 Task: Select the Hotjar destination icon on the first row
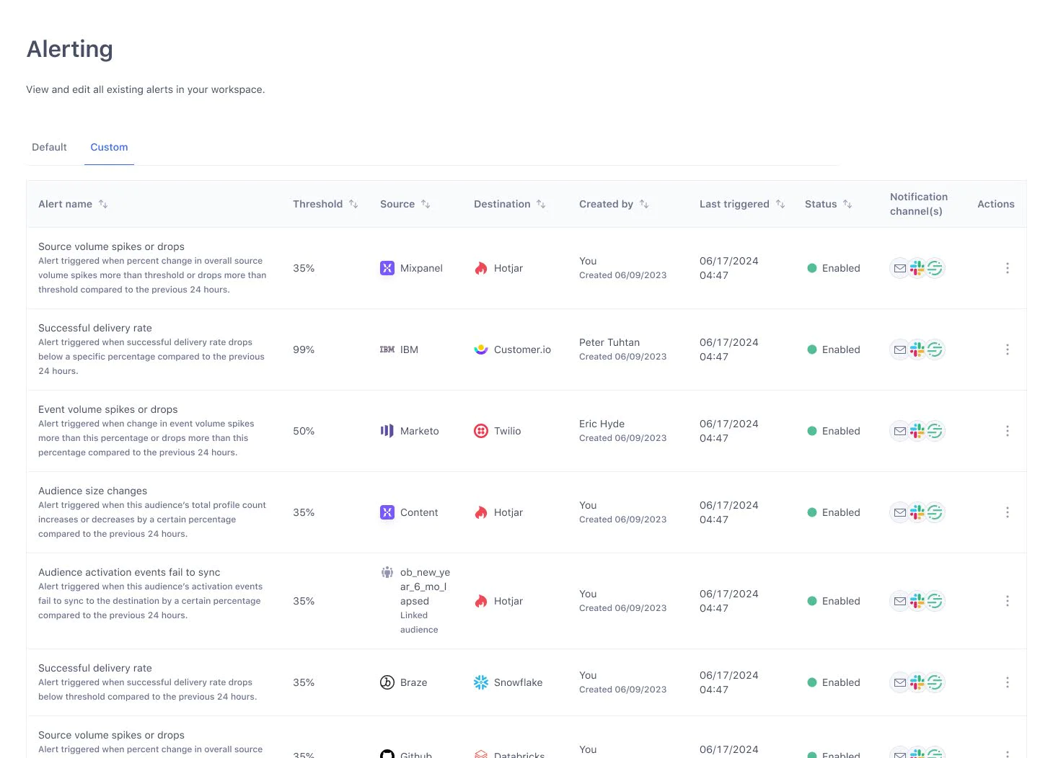pos(481,267)
